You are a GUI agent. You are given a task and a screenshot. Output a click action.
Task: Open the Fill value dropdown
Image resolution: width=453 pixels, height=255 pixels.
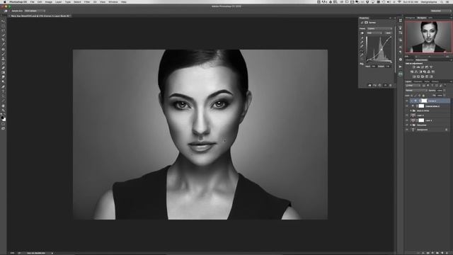[444, 96]
